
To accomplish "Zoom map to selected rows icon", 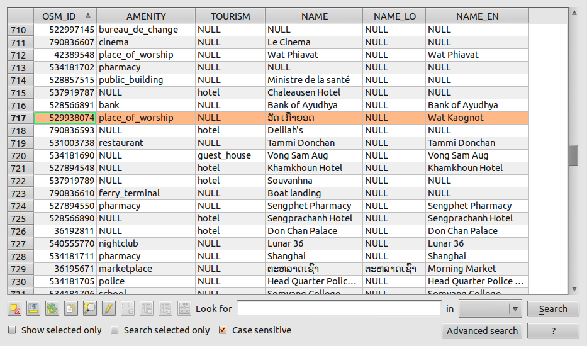I will point(90,308).
